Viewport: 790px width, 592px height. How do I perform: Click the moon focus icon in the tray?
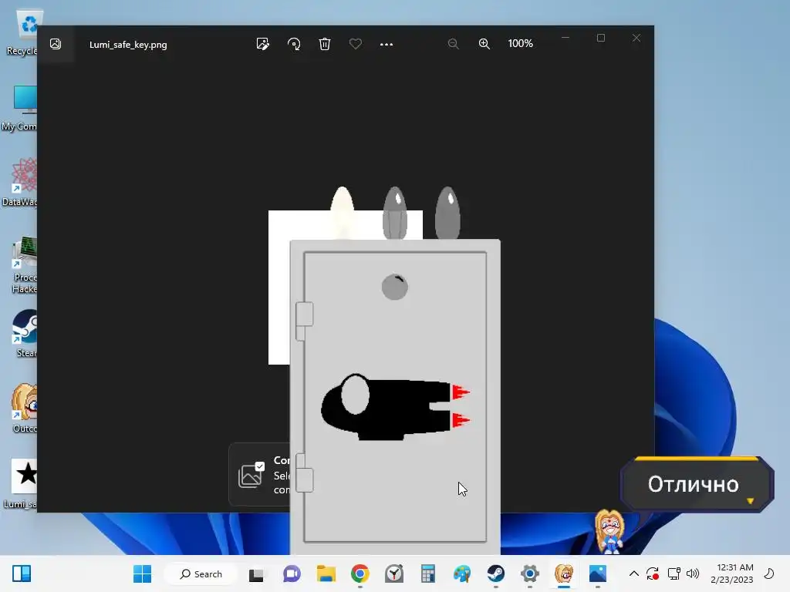point(769,573)
